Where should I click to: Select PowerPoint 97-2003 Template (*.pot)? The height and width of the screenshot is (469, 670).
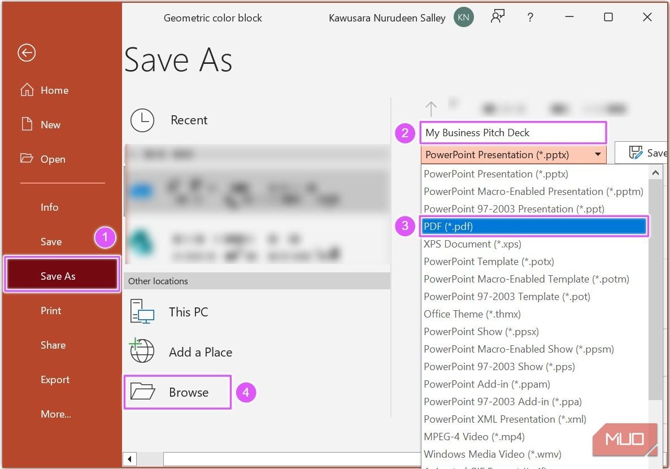coord(535,297)
